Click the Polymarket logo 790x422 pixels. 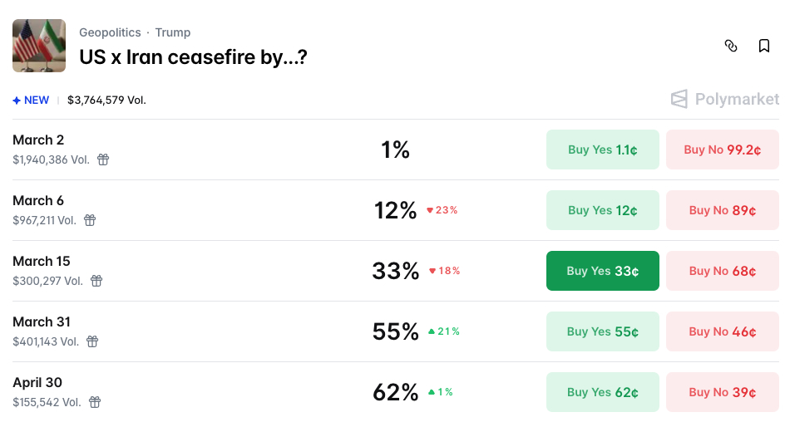[725, 100]
